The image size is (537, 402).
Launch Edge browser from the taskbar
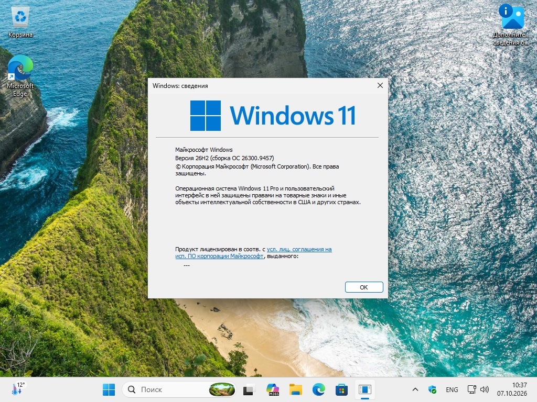point(318,389)
